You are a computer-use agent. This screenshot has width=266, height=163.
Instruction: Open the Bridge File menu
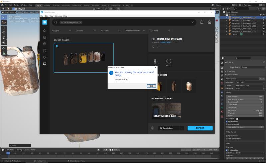[x=42, y=16]
